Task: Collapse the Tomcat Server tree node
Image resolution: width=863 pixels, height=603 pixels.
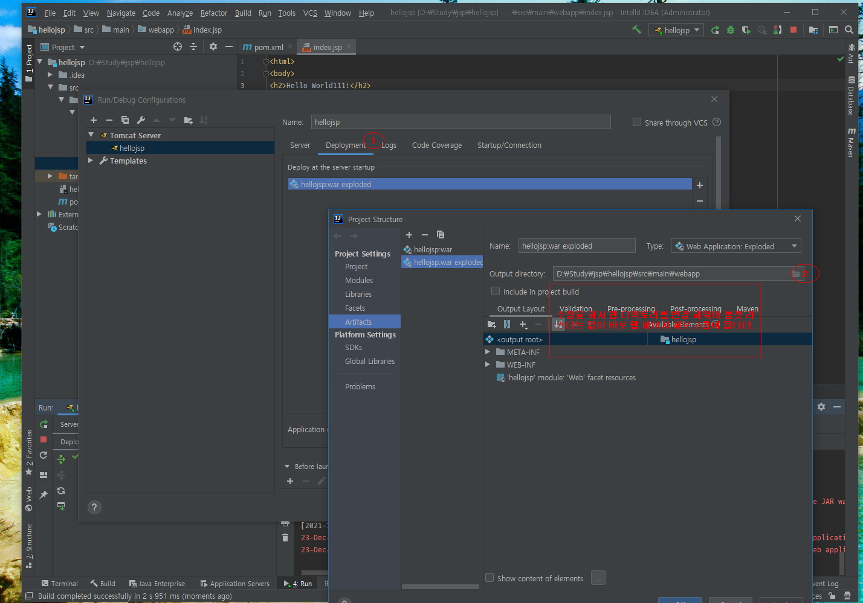Action: tap(91, 135)
